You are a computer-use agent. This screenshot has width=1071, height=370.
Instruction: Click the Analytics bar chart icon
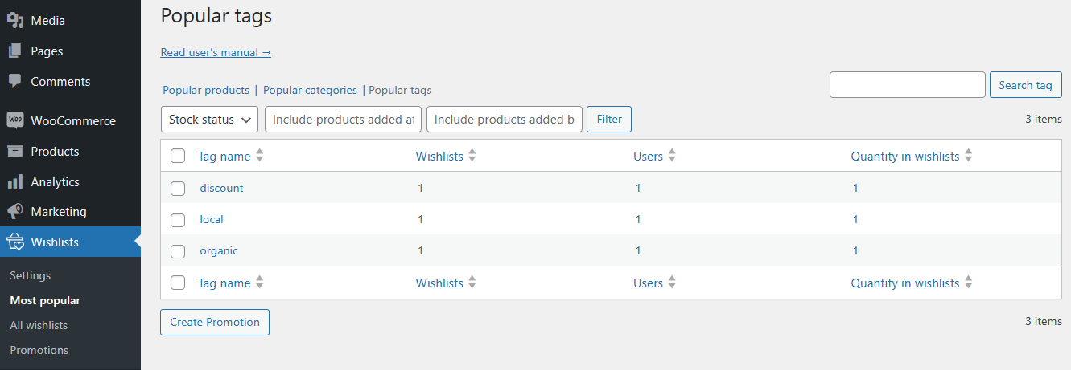coord(14,182)
